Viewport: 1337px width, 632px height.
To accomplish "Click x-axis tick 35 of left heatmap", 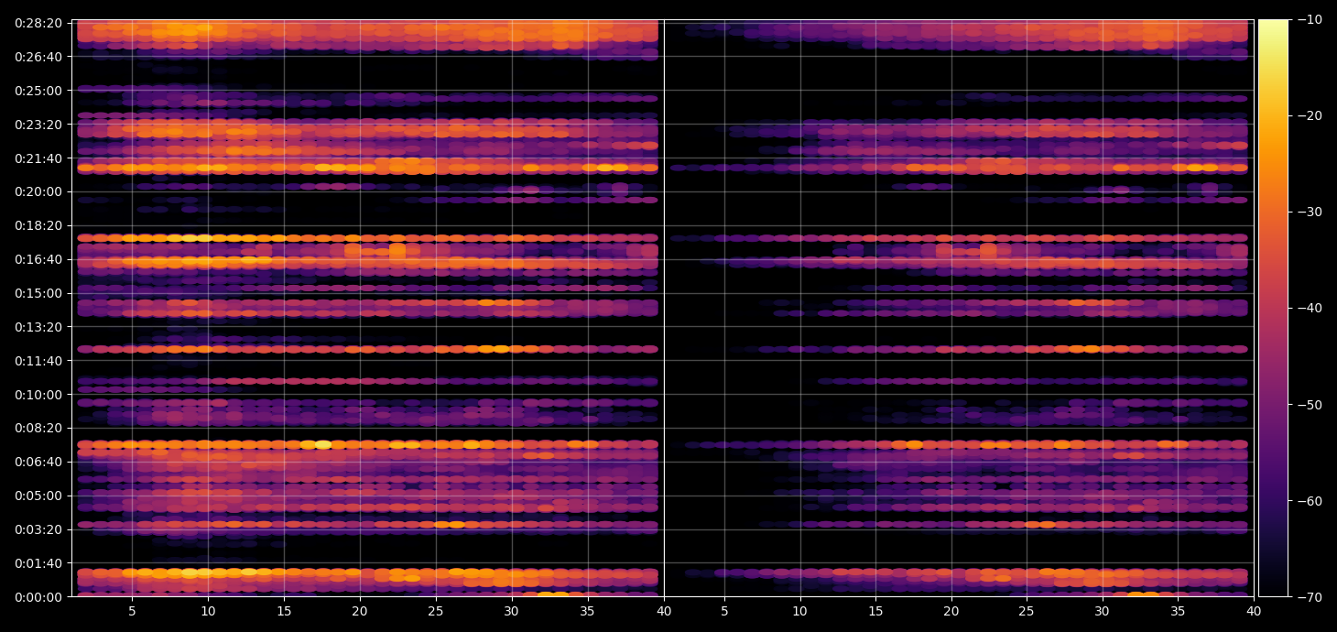I will pos(587,611).
